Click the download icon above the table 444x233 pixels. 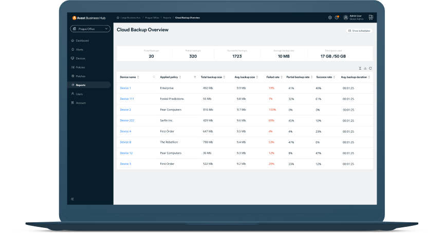pyautogui.click(x=365, y=68)
